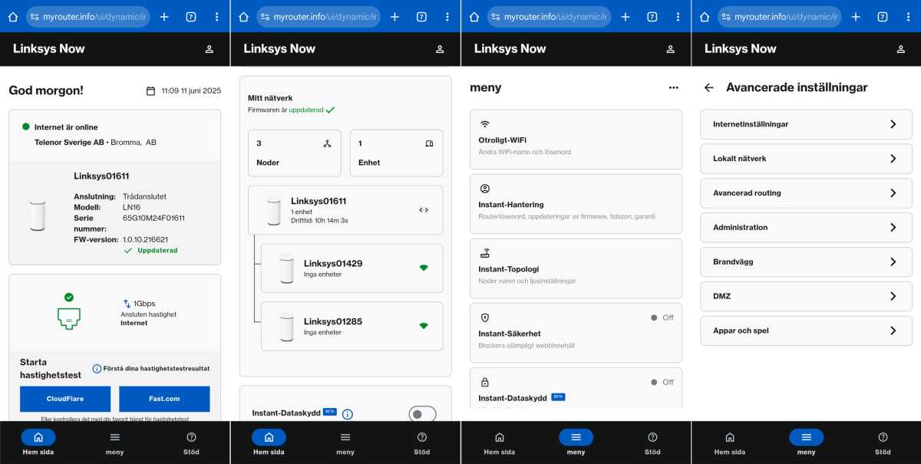Expand the Internetinställningar chevron
This screenshot has width=921, height=464.
893,124
